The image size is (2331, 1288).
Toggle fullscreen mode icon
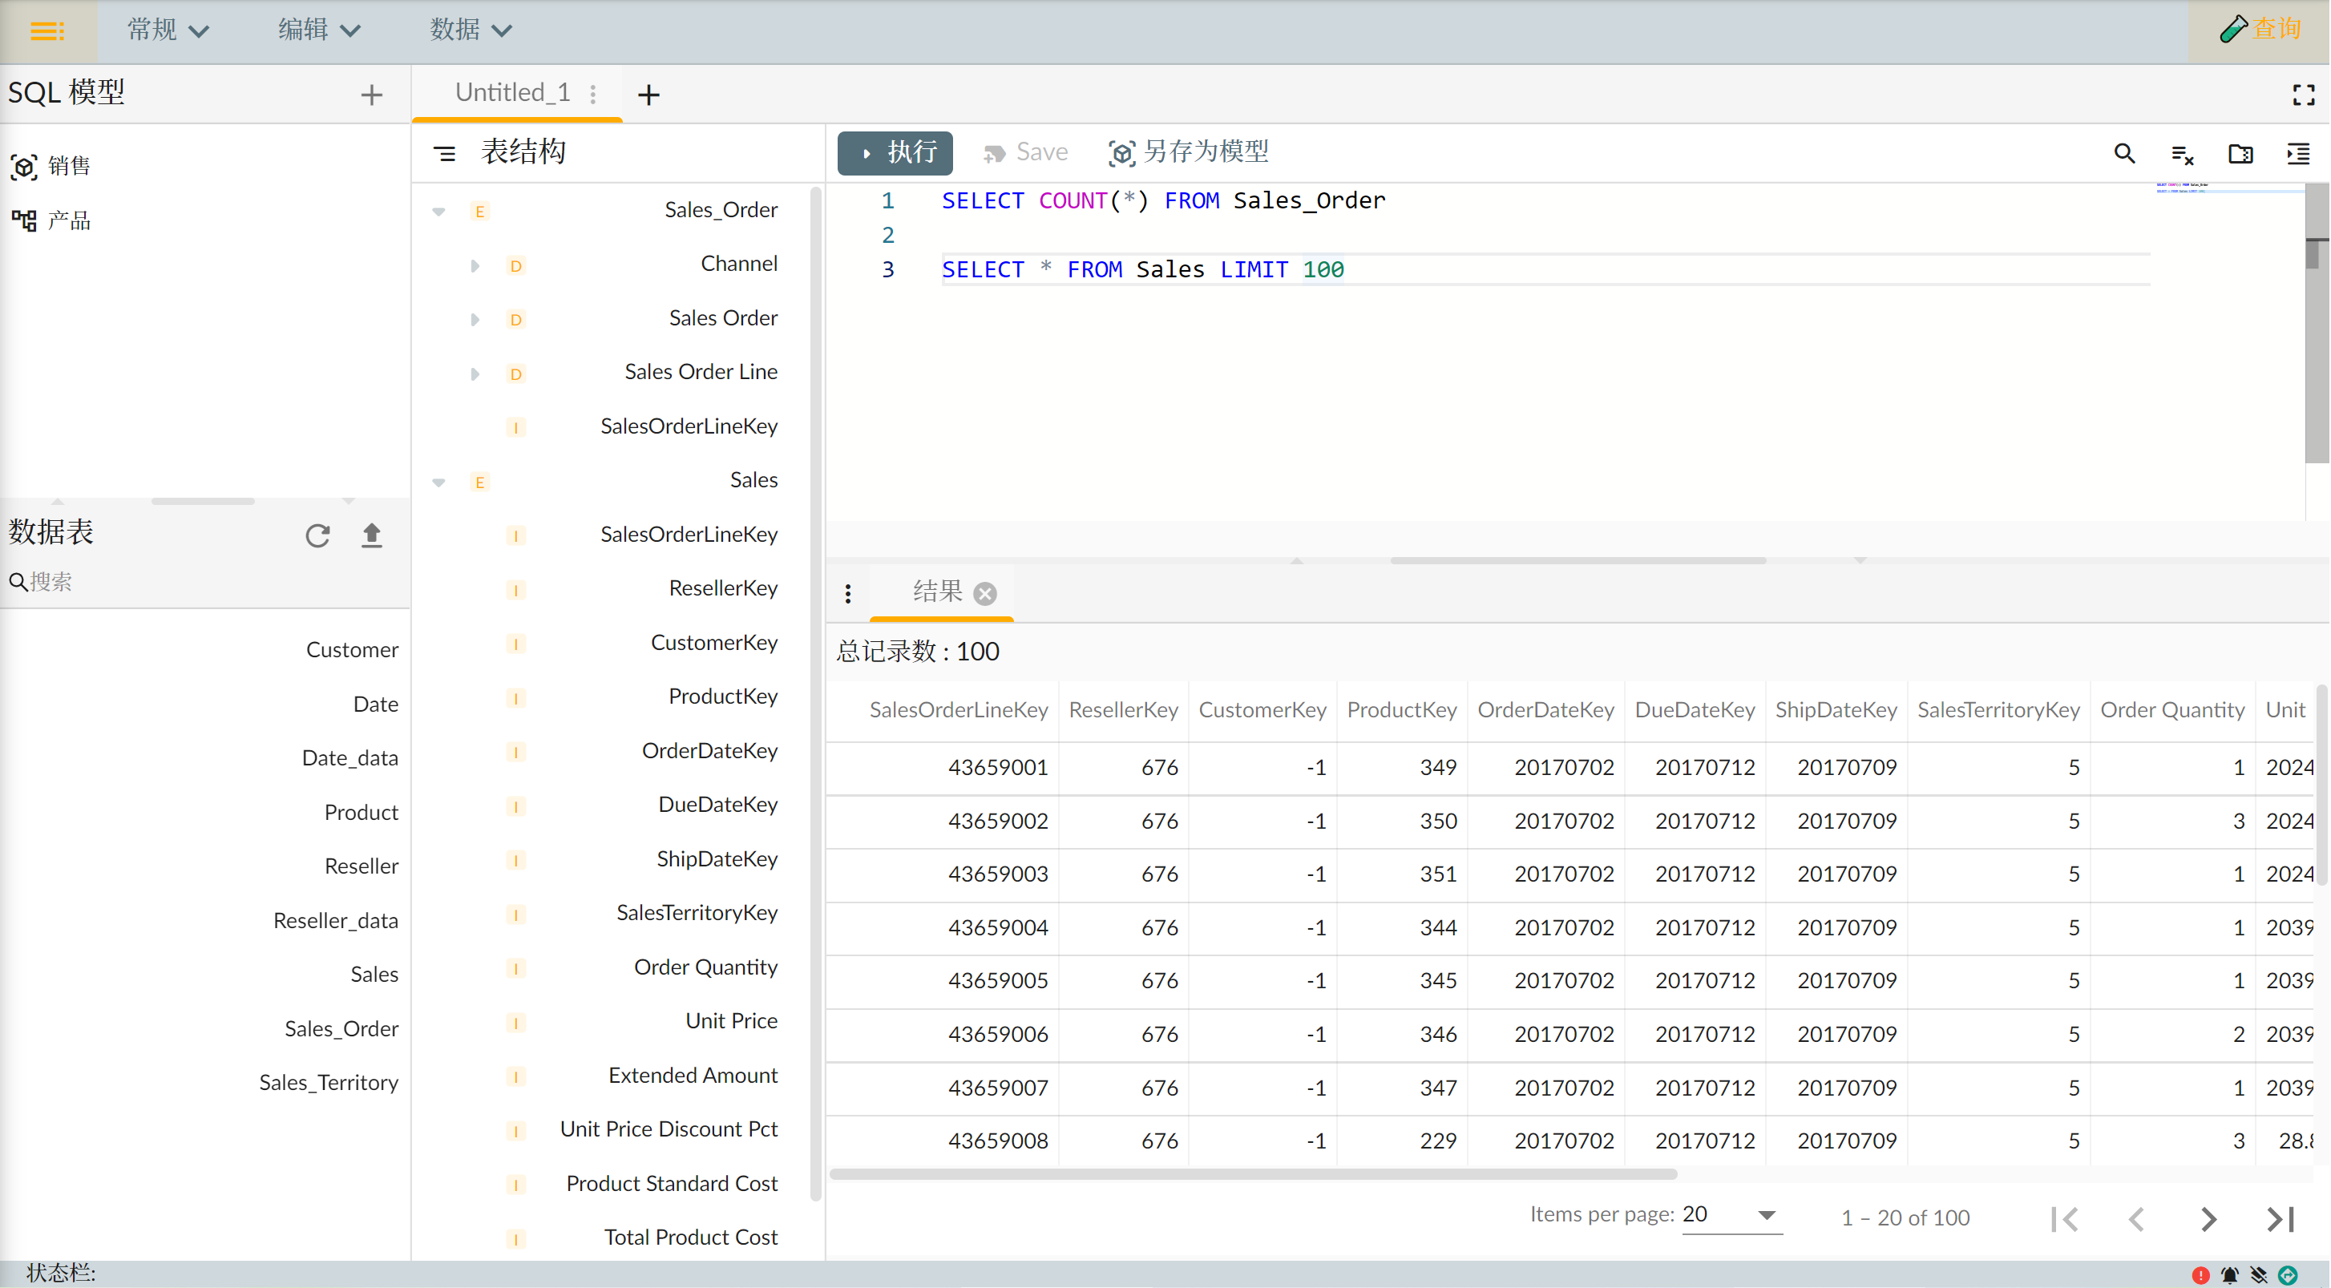point(2303,94)
